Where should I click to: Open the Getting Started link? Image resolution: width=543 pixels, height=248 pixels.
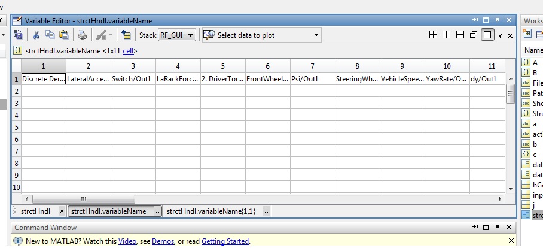coord(225,241)
